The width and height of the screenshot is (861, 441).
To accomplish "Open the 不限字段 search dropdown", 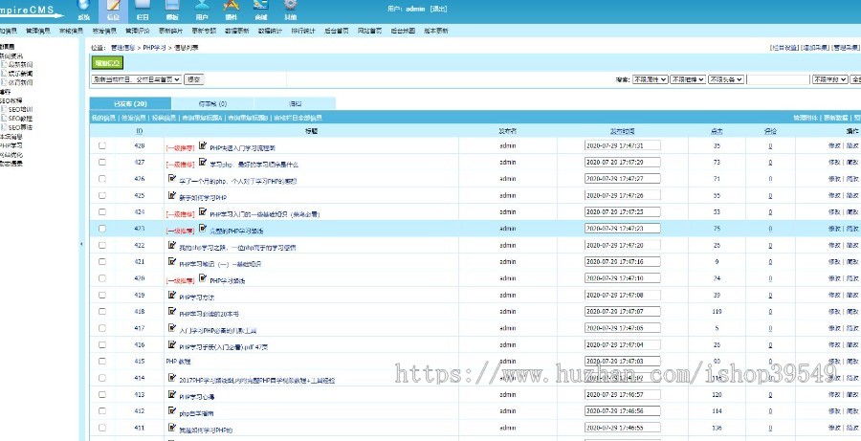I will click(829, 79).
